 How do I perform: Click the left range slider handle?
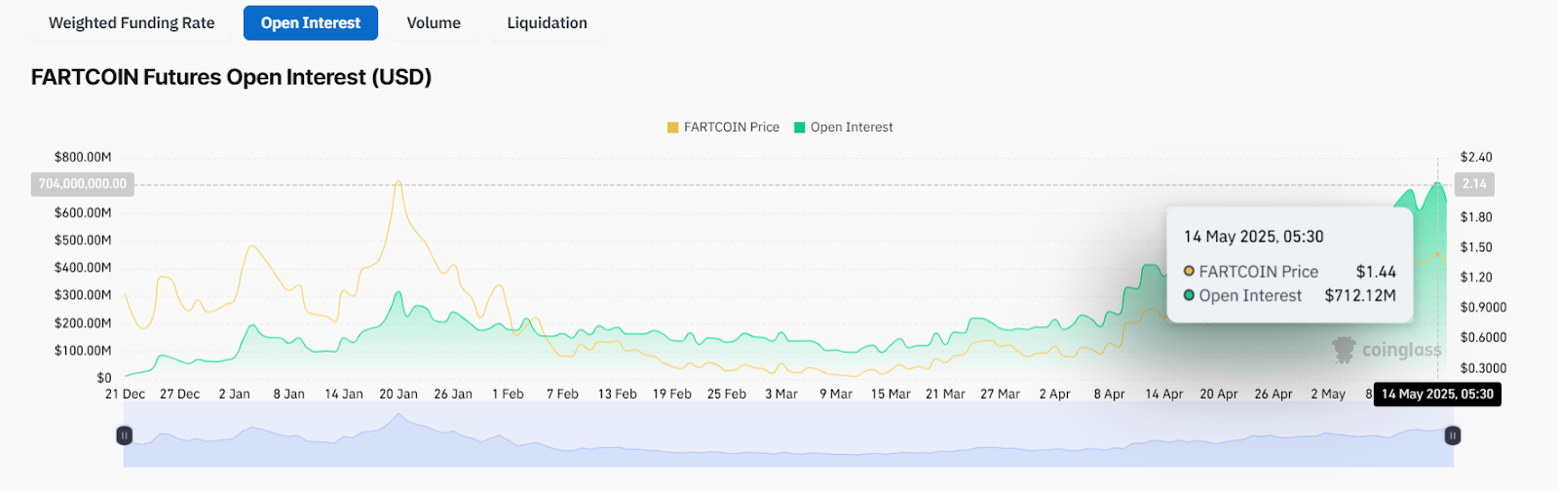click(x=124, y=435)
